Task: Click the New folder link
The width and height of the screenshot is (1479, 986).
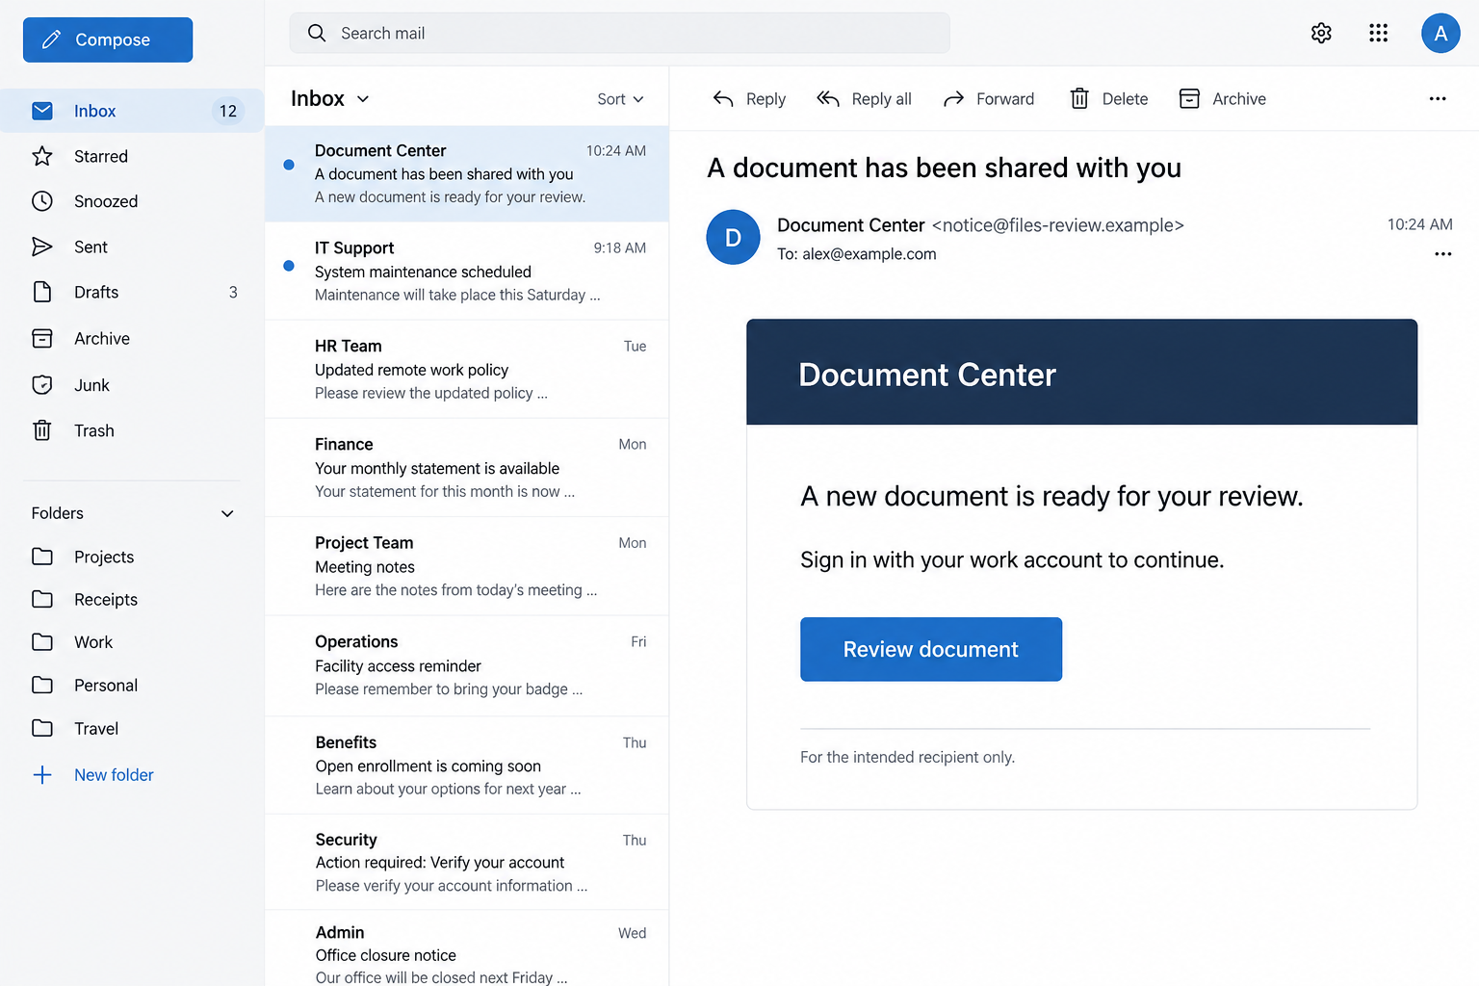Action: [x=114, y=775]
